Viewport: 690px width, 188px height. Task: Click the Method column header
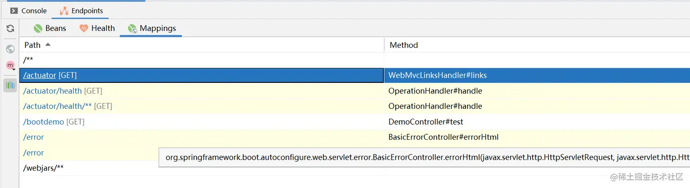pyautogui.click(x=403, y=45)
